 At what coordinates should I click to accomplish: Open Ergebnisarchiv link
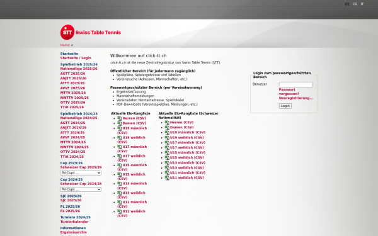(74, 232)
